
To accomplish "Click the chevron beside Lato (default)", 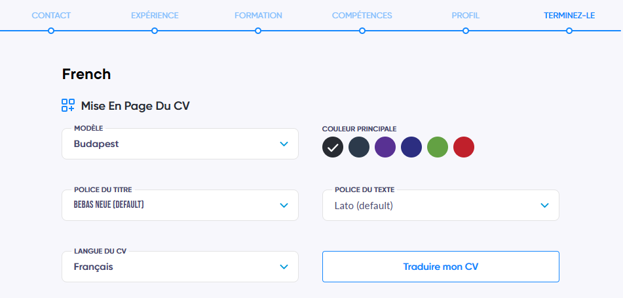I will [x=544, y=205].
